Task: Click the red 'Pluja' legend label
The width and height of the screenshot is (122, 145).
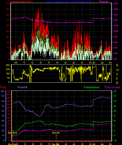Action: point(3,87)
